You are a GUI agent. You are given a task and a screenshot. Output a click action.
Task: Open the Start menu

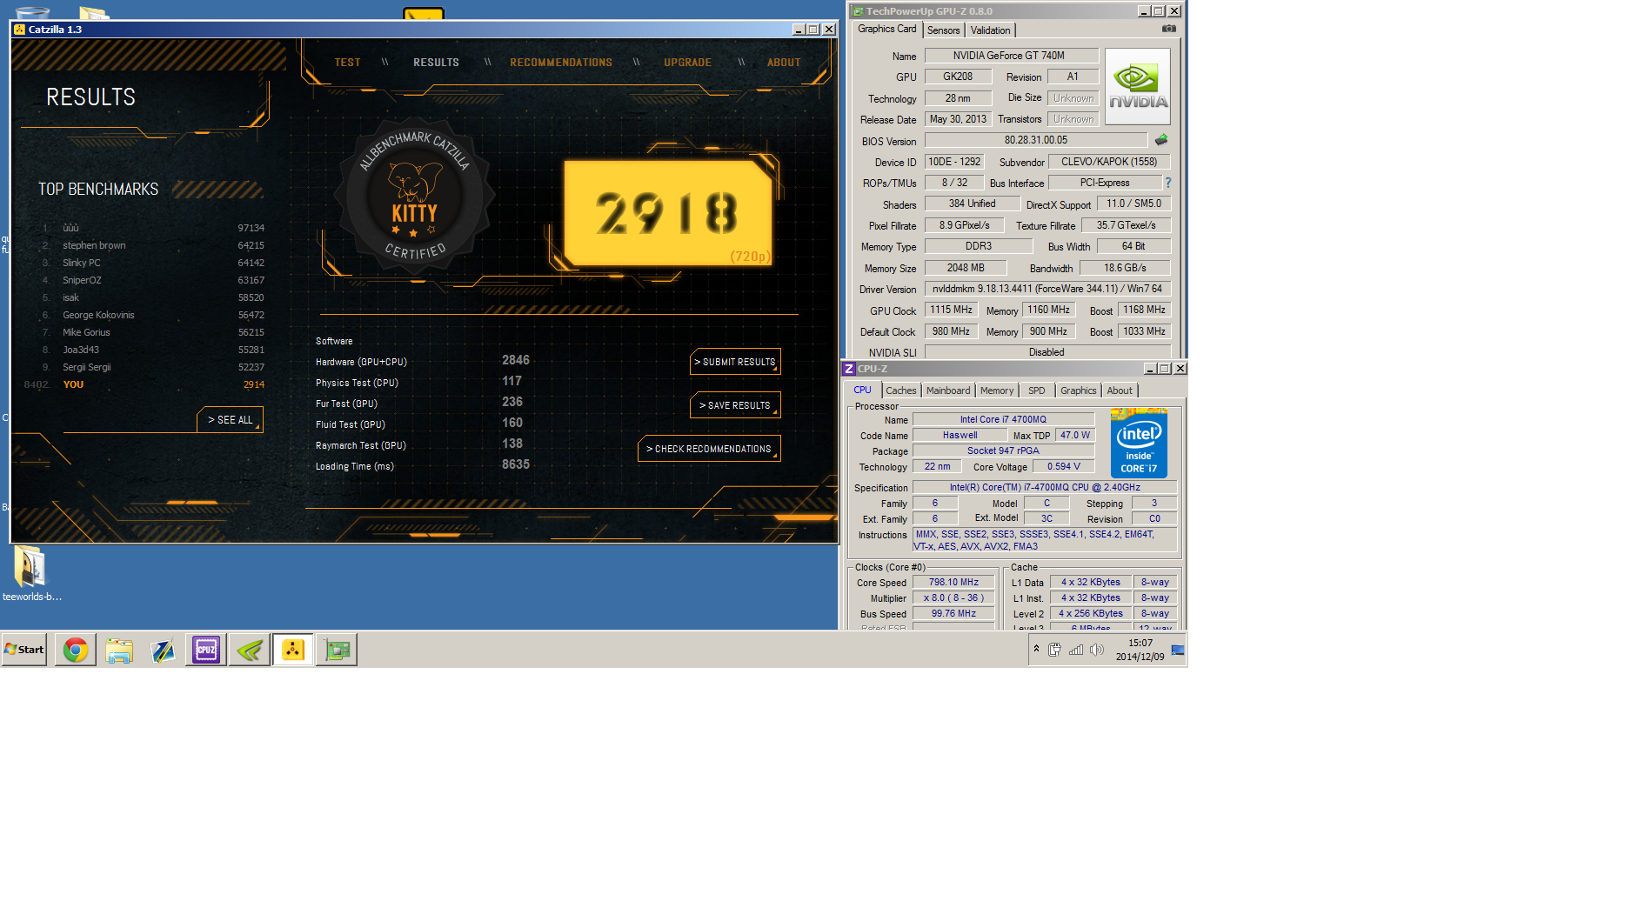coord(24,650)
